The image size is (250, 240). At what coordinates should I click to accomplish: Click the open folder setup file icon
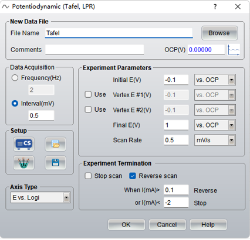[55, 144]
